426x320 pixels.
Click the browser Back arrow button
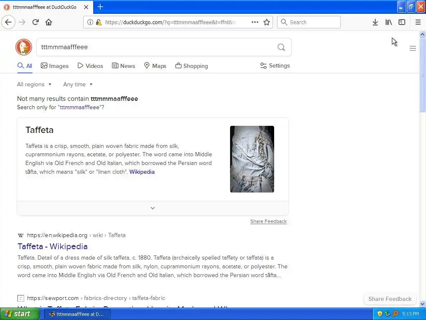tap(8, 22)
